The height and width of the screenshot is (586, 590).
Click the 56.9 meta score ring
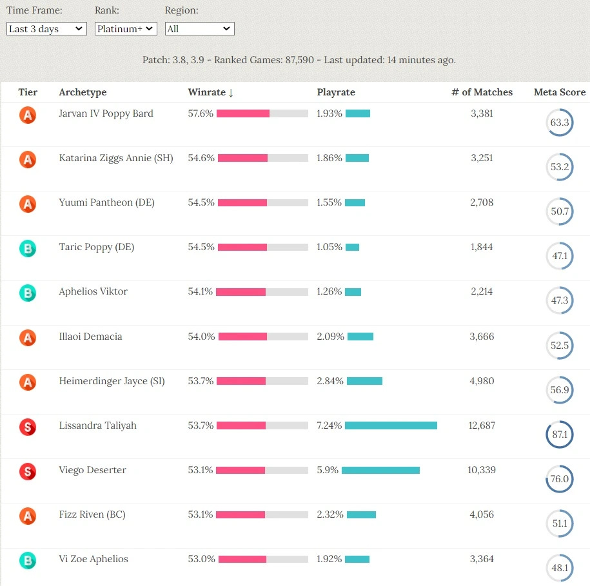pyautogui.click(x=560, y=389)
